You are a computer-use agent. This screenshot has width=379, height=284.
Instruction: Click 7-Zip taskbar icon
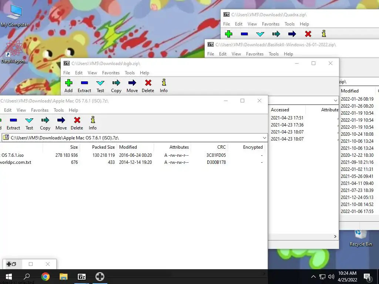[82, 277]
